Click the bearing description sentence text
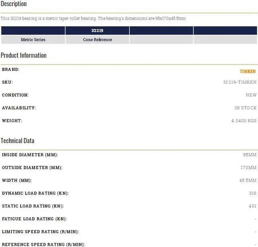 [x=93, y=19]
